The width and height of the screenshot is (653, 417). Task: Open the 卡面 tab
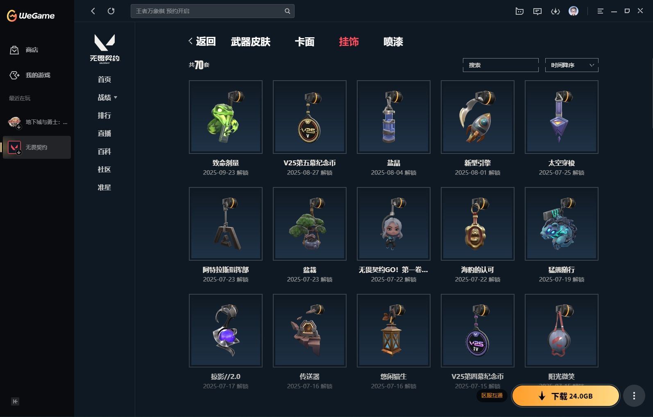coord(304,42)
